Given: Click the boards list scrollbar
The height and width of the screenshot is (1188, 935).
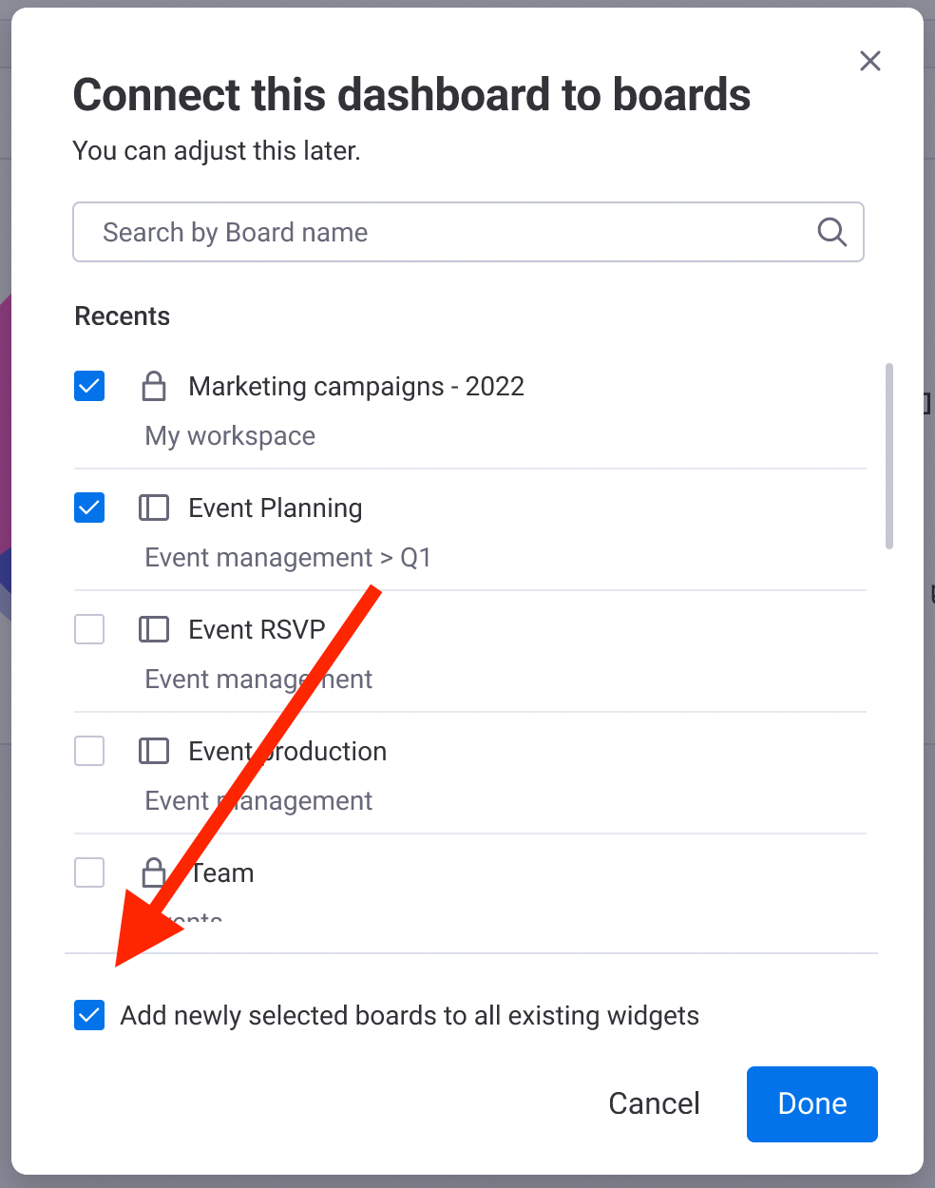Looking at the screenshot, I should pyautogui.click(x=889, y=456).
